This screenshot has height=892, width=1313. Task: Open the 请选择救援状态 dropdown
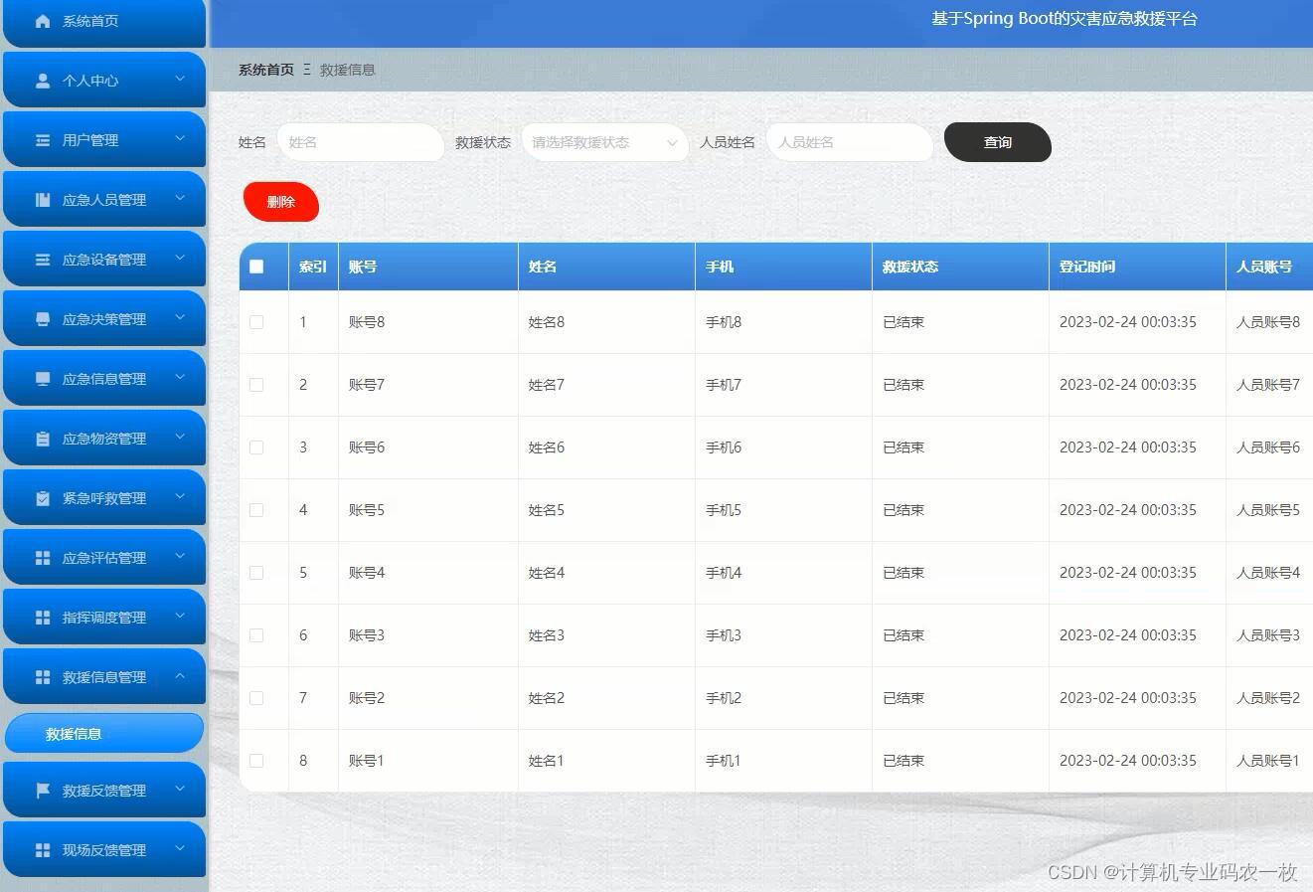click(x=604, y=142)
